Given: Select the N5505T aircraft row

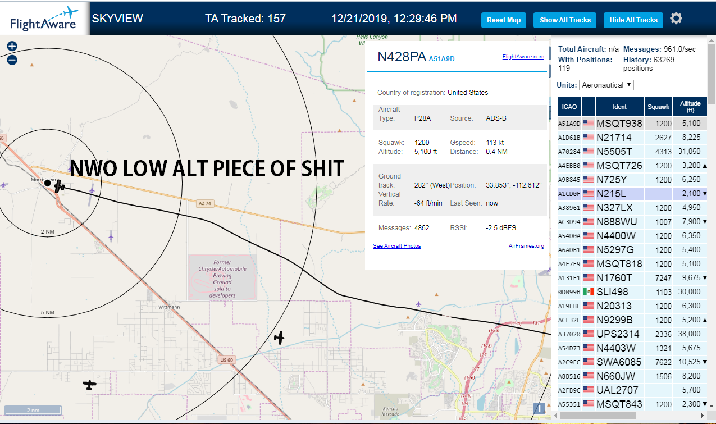Looking at the screenshot, I should coord(632,152).
